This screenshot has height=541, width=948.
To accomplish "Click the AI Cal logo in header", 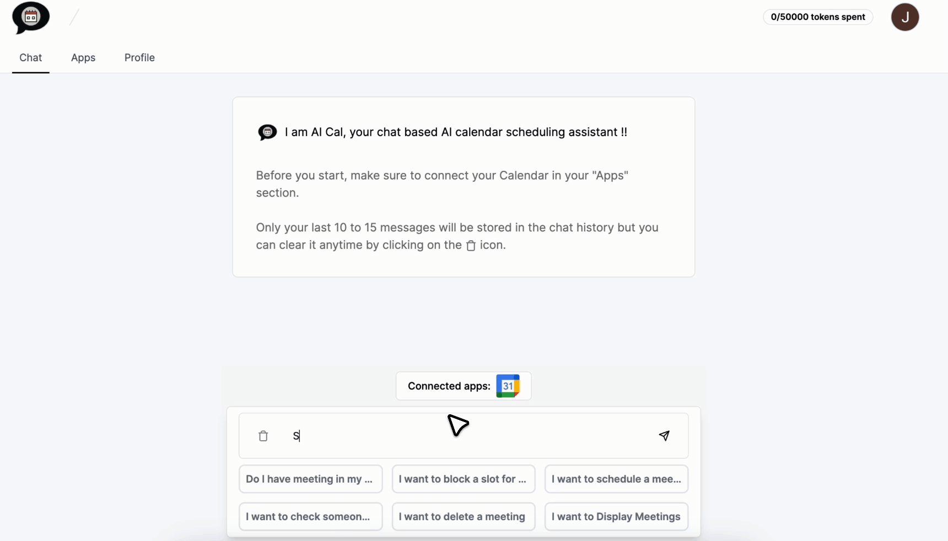I will click(31, 18).
